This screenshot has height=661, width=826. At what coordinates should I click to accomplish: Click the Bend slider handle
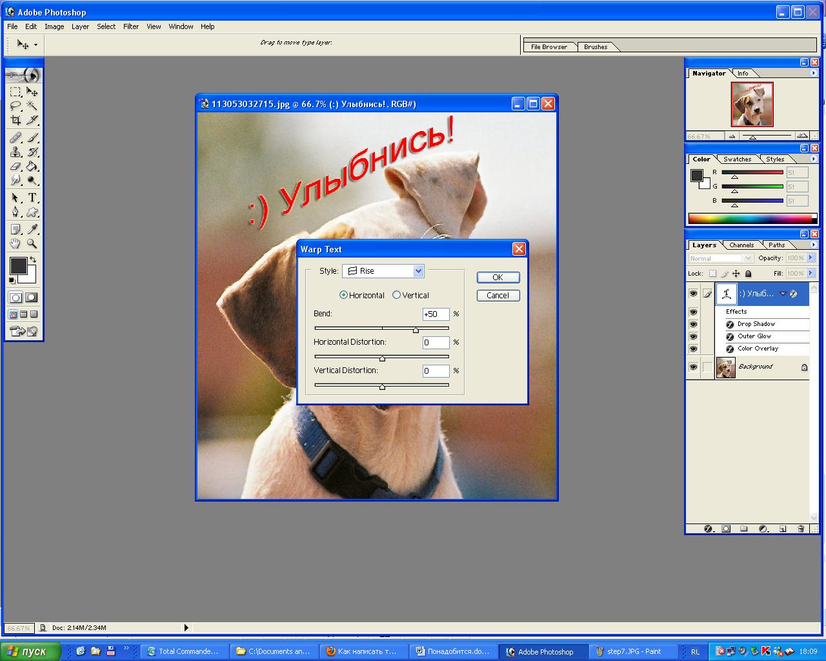point(416,330)
